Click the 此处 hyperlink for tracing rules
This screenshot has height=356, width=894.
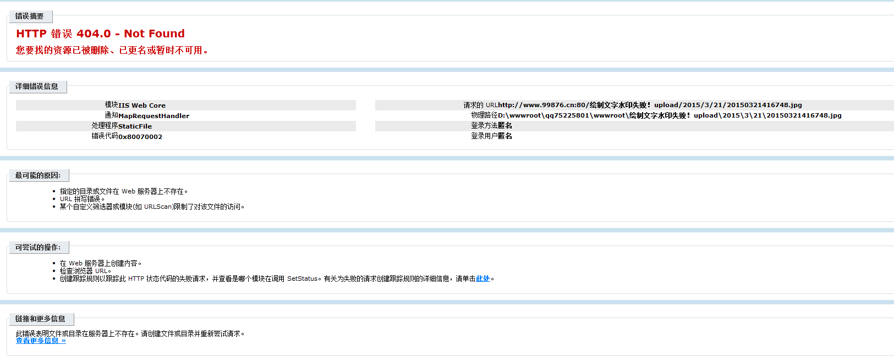click(482, 279)
